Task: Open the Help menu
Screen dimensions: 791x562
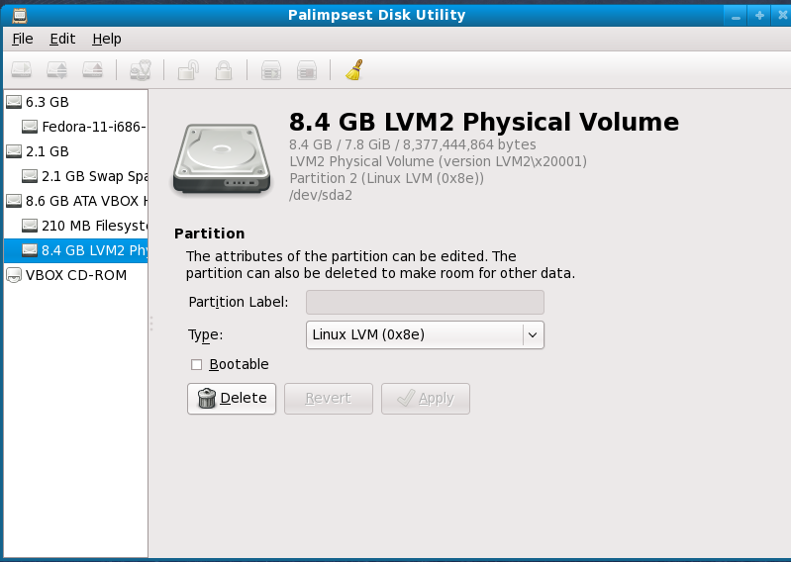Action: tap(107, 39)
